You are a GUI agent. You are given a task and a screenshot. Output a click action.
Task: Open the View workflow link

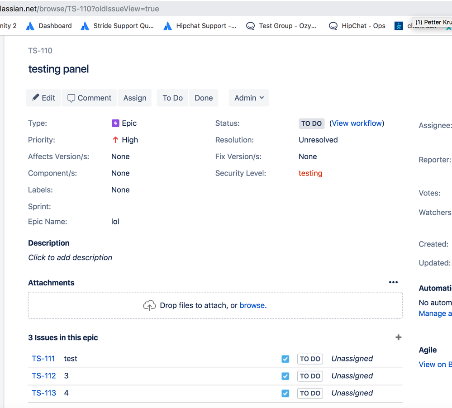(357, 123)
